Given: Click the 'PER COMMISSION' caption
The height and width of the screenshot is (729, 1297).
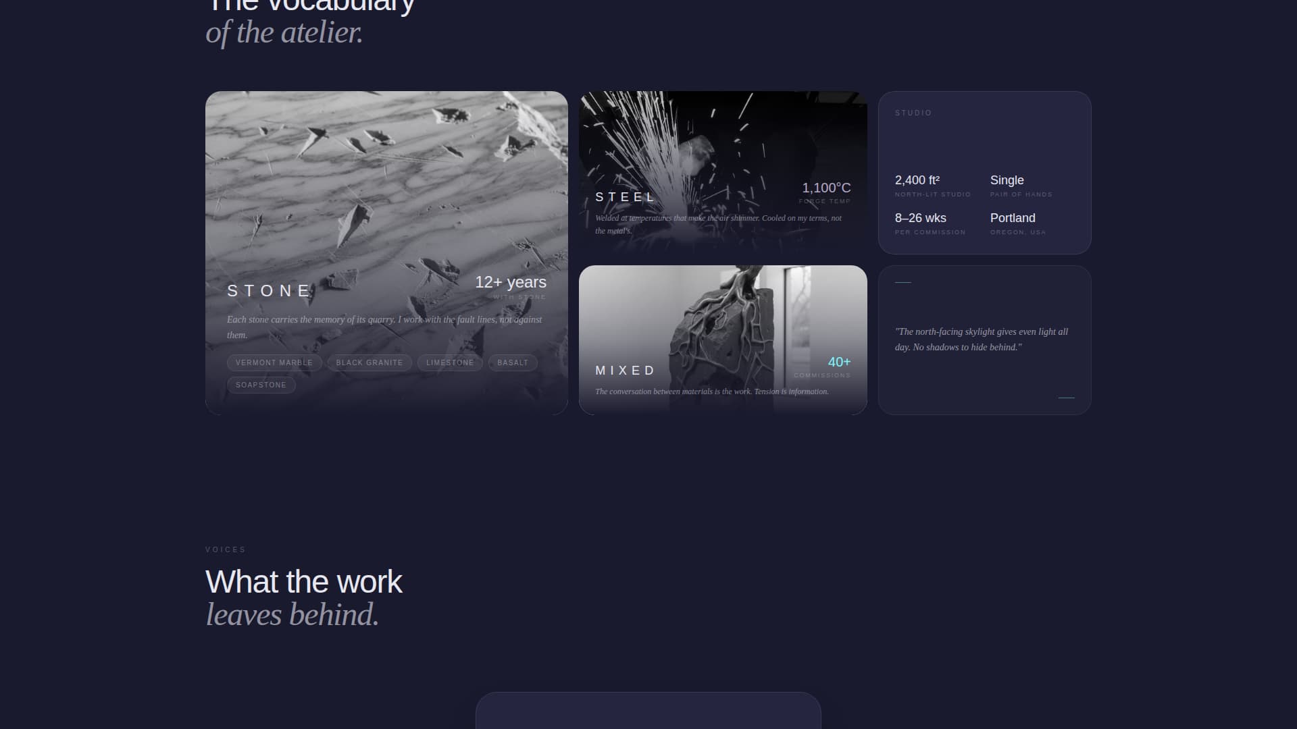Looking at the screenshot, I should [930, 232].
